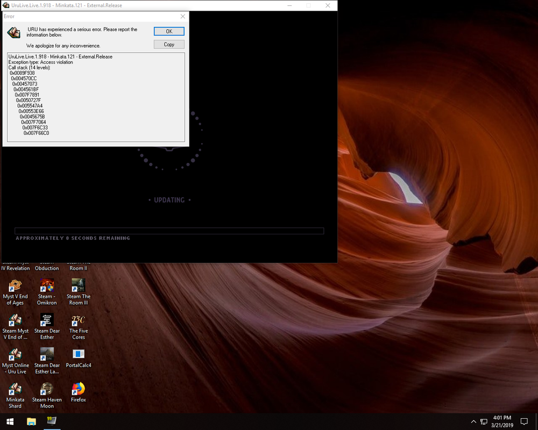Open Steam The Room III shortcut
The image size is (538, 430).
point(79,292)
